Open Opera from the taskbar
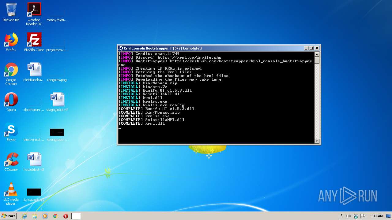Screen dimensions: 392x220 coord(66,216)
